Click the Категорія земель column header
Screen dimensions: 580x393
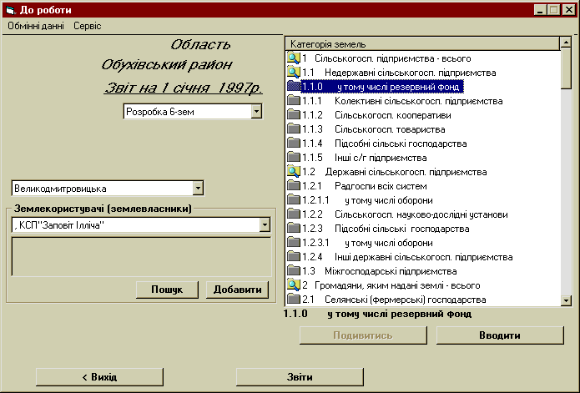pyautogui.click(x=423, y=44)
